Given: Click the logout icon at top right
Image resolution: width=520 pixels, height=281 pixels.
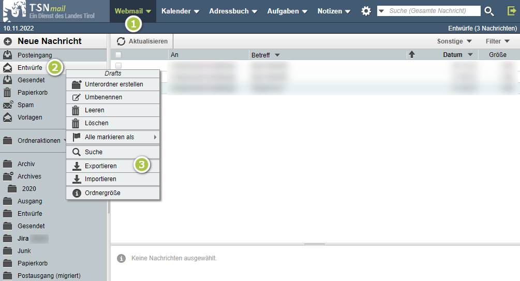Looking at the screenshot, I should [512, 11].
